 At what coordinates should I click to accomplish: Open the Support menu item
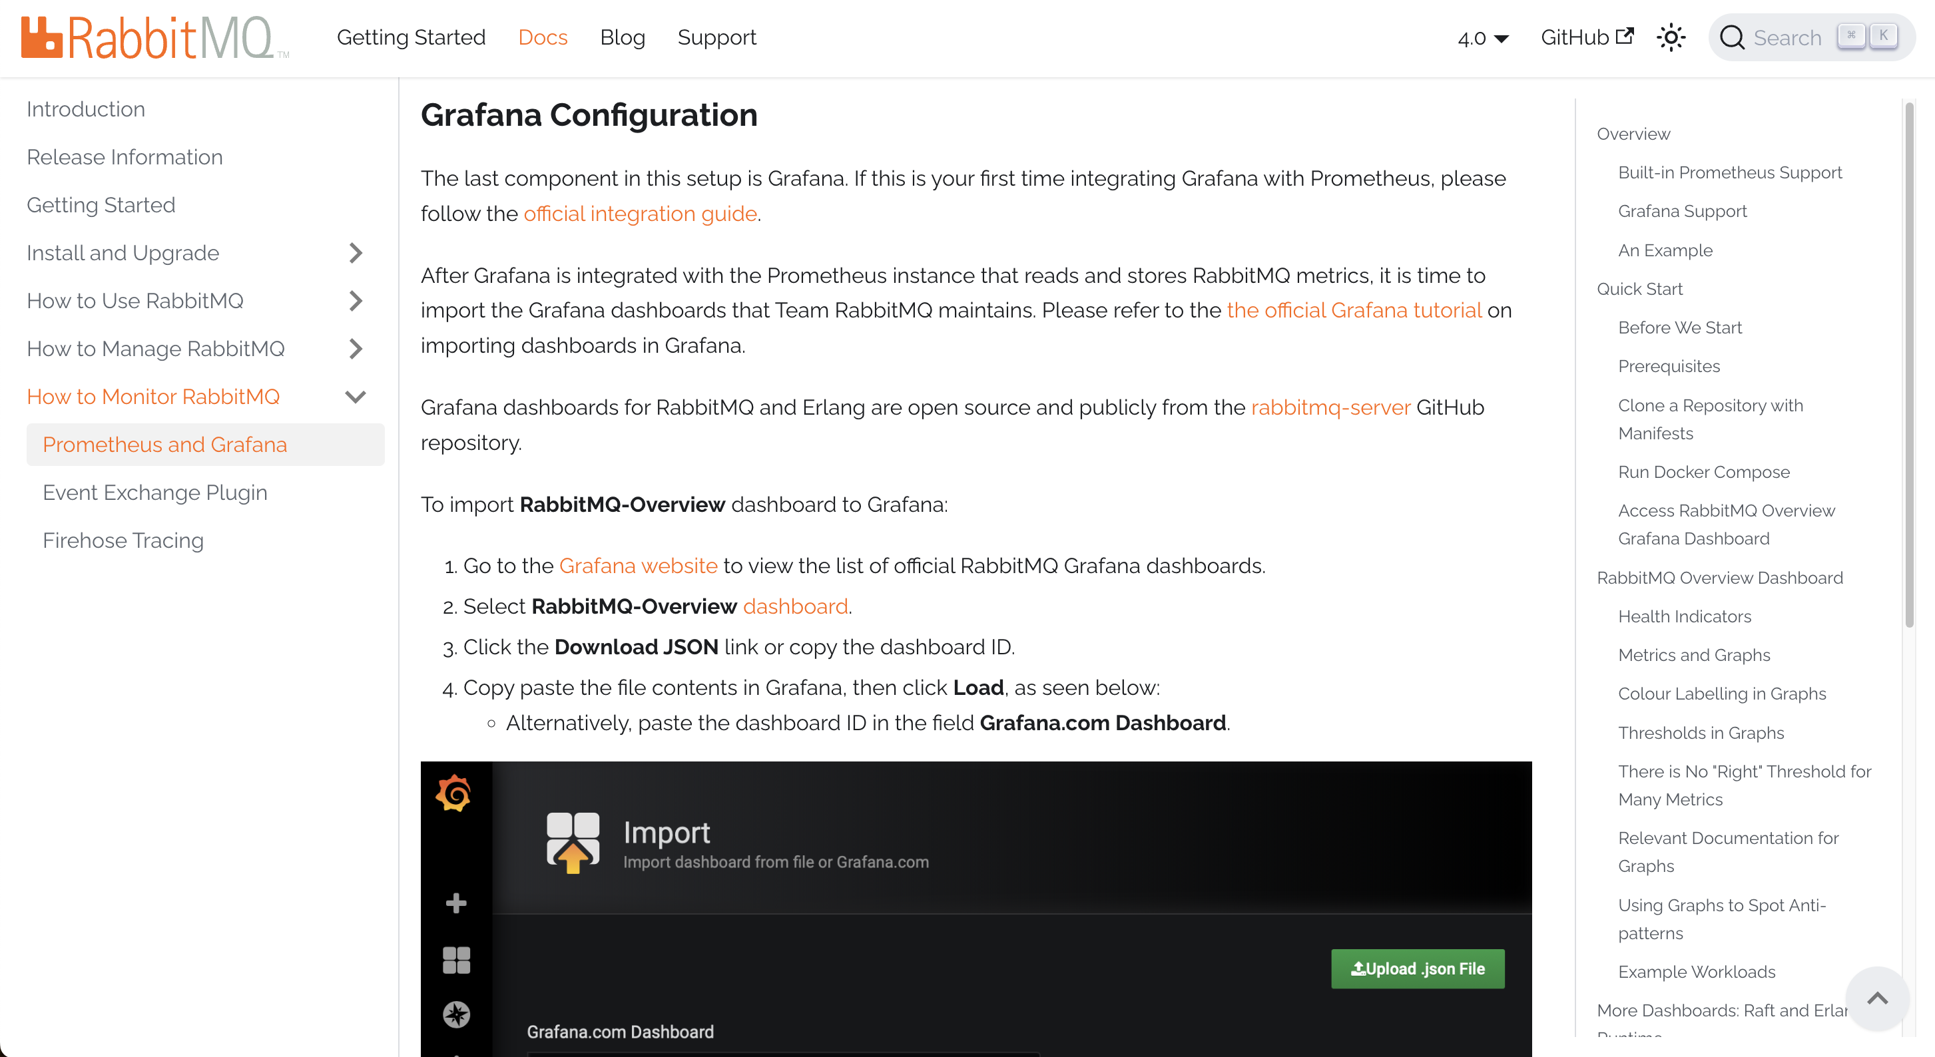click(x=716, y=37)
